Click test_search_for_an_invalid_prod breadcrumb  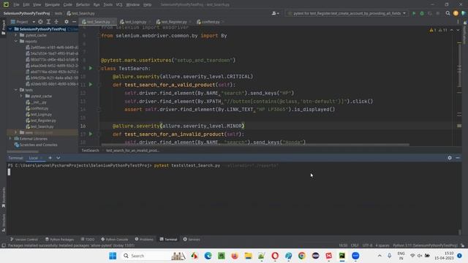(132, 150)
